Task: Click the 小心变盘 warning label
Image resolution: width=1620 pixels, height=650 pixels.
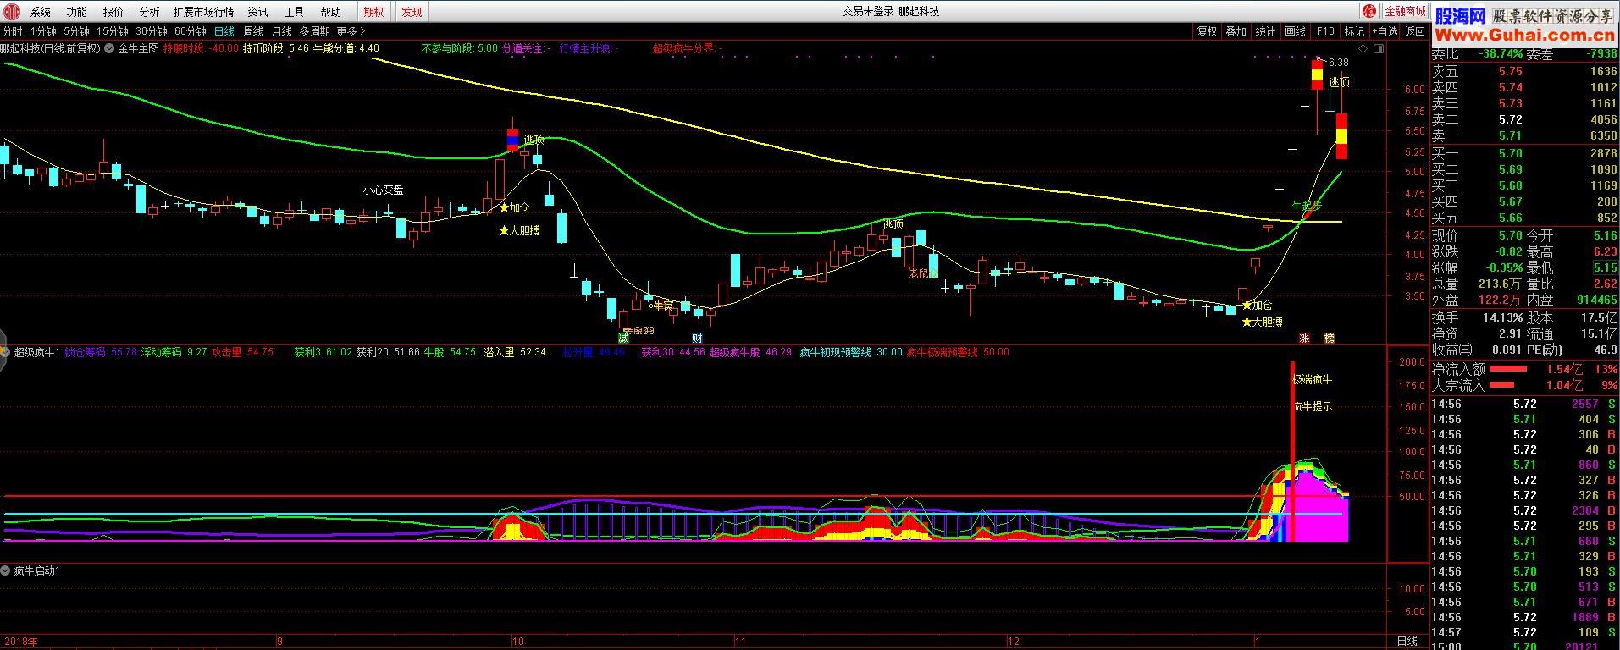Action: click(x=384, y=190)
